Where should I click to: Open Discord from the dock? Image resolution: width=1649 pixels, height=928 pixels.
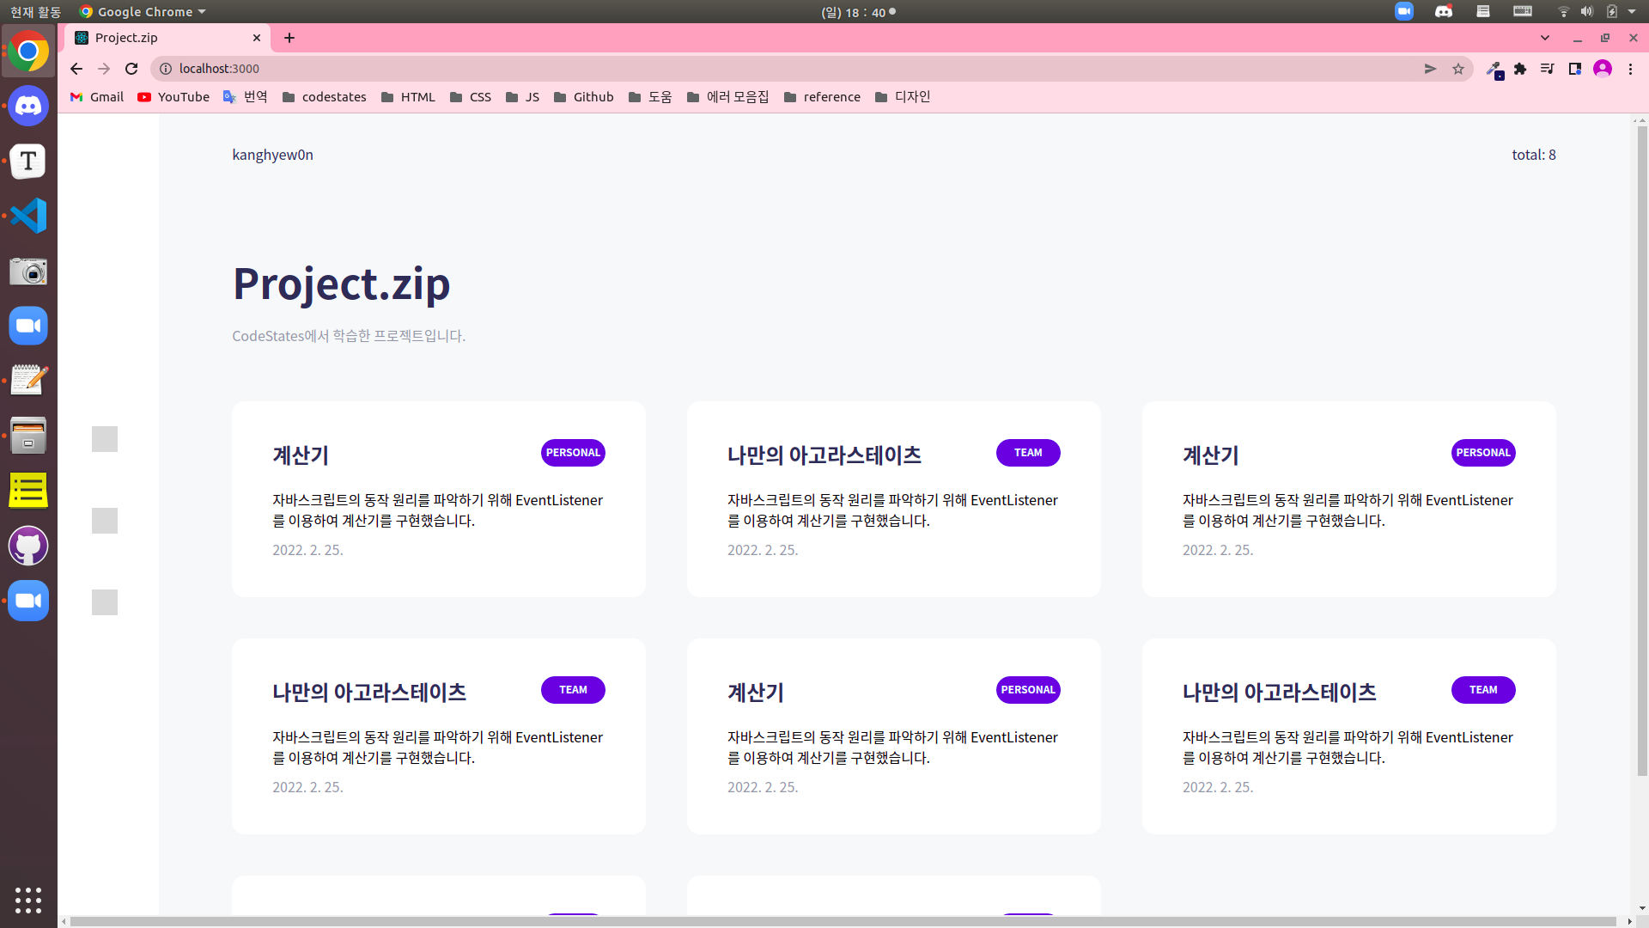point(28,106)
